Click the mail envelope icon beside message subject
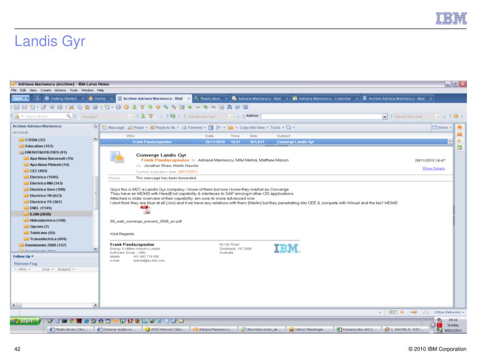The width and height of the screenshot is (481, 360). pos(117,157)
